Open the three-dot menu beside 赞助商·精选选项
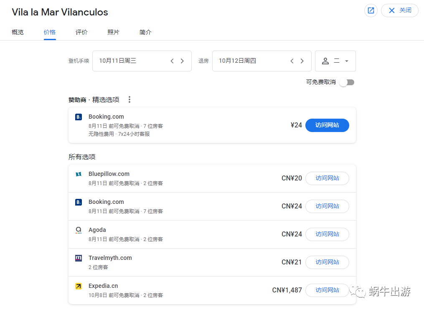 coord(129,99)
